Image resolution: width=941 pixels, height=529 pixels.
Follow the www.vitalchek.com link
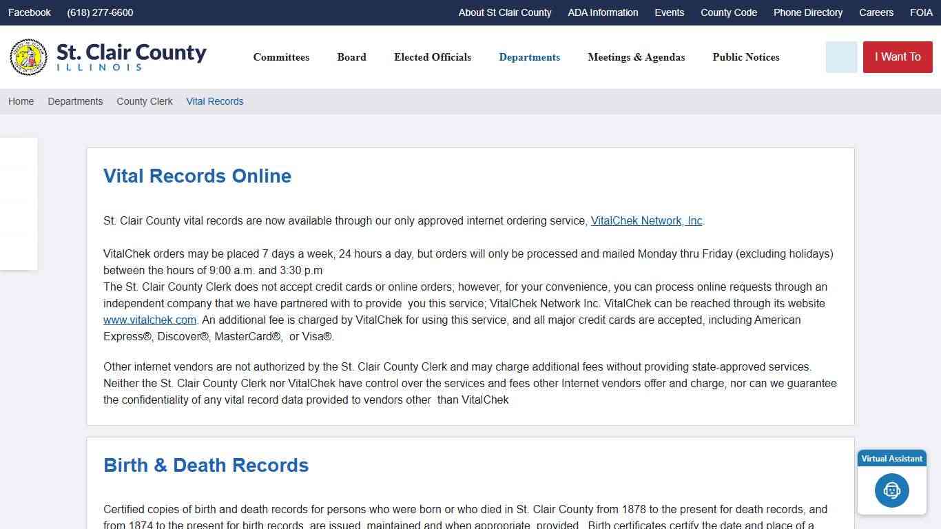(149, 320)
